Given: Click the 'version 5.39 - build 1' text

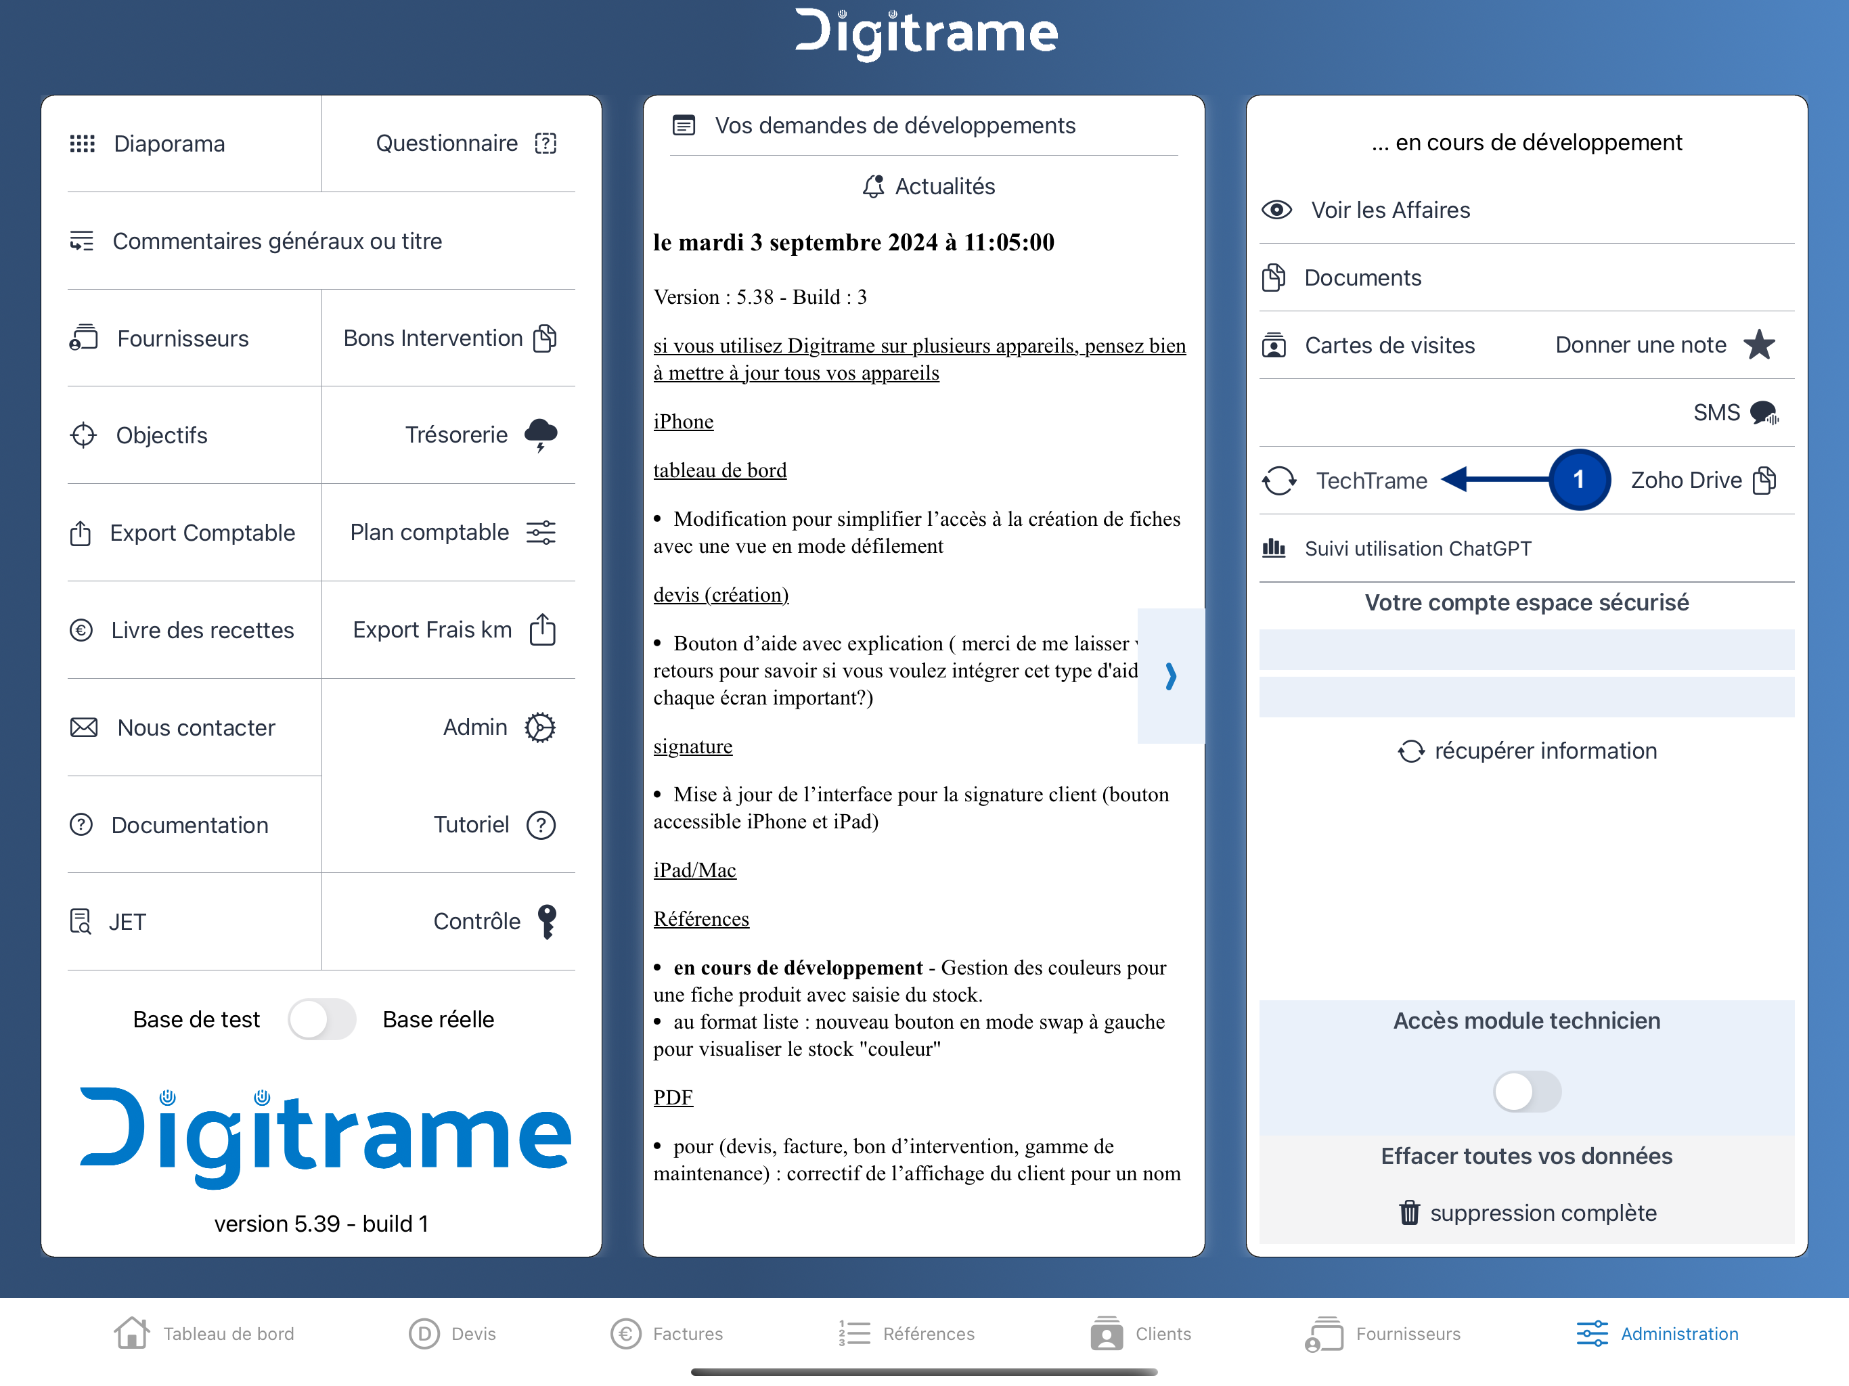Looking at the screenshot, I should 322,1224.
